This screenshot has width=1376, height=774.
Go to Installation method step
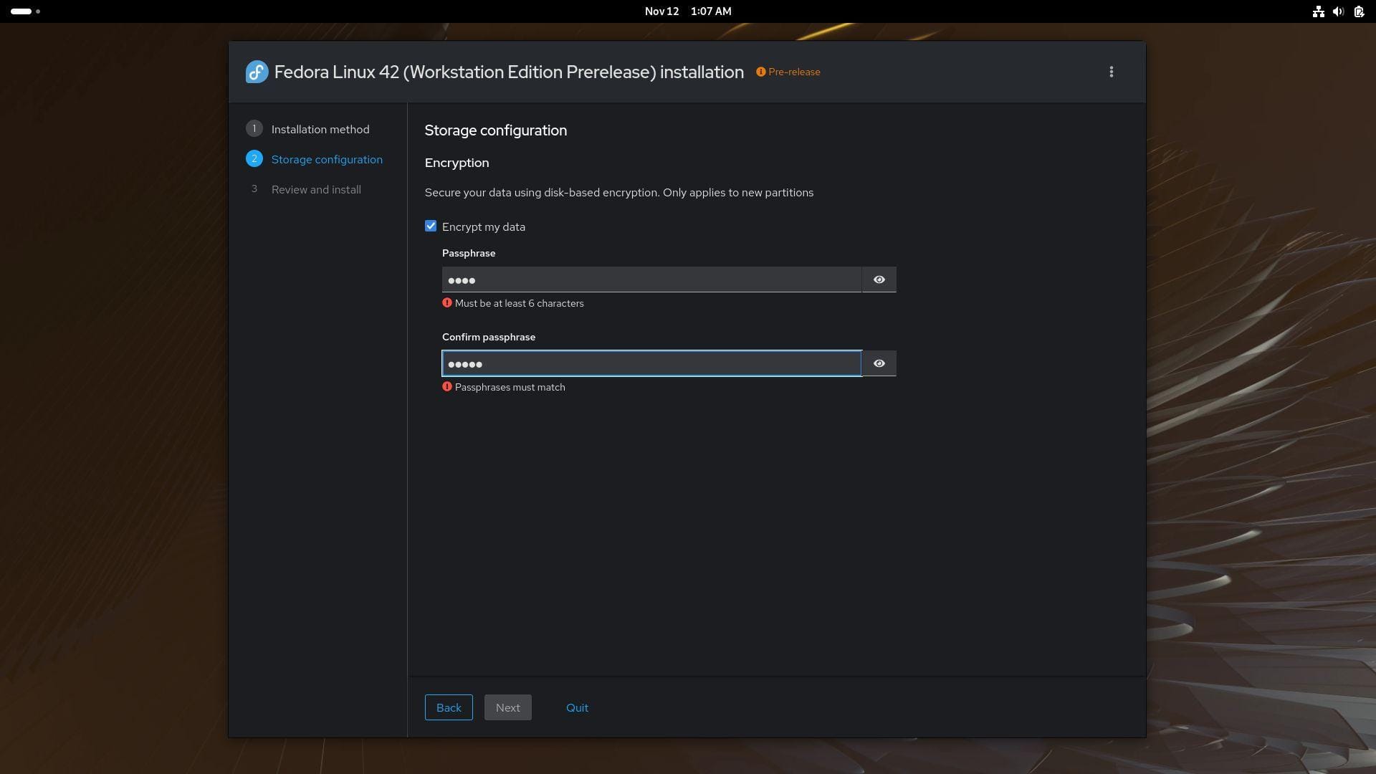click(320, 130)
